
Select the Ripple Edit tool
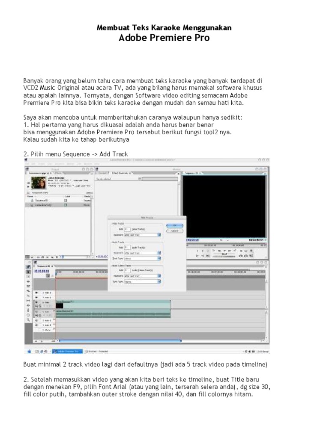pos(28,281)
